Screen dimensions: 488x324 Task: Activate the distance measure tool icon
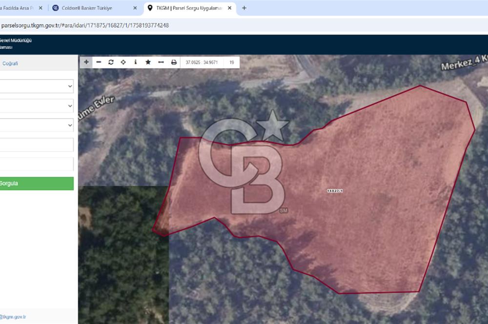click(x=161, y=62)
